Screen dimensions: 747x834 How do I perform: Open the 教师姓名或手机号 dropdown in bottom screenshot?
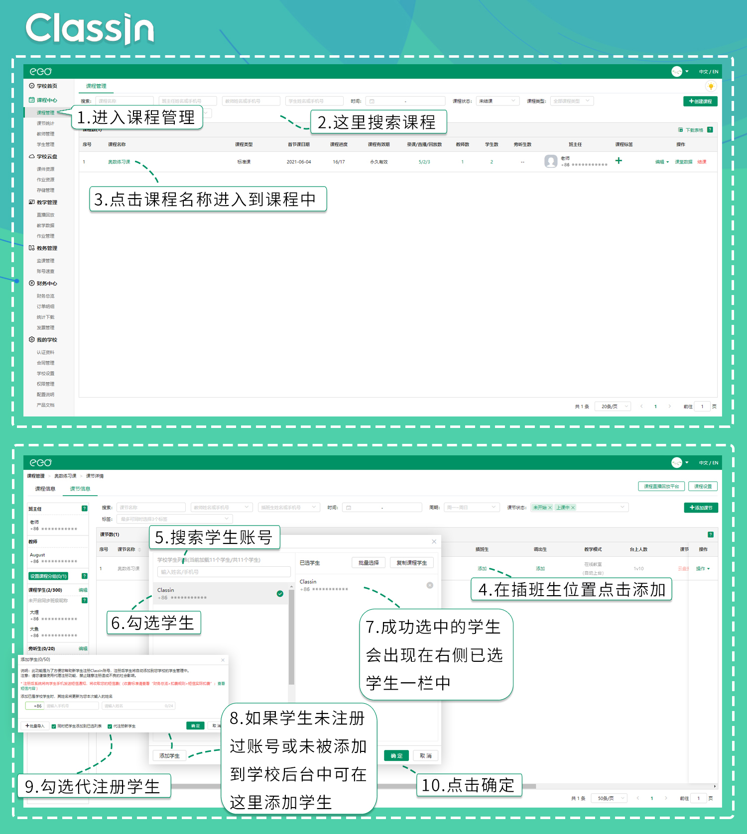click(x=222, y=508)
